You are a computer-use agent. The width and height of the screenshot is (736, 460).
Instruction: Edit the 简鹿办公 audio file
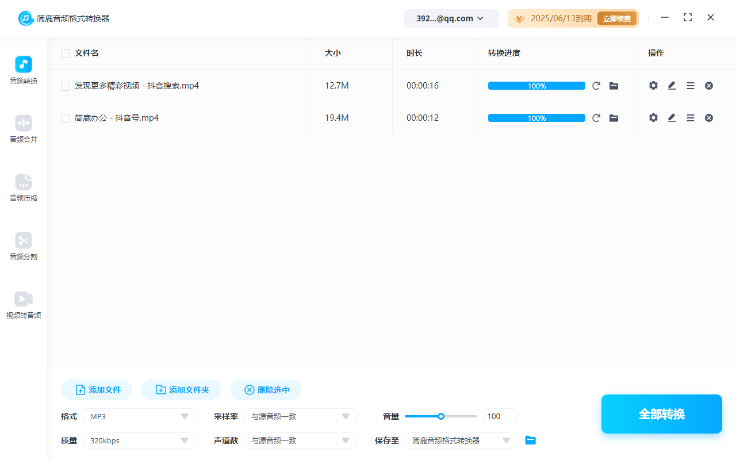672,117
